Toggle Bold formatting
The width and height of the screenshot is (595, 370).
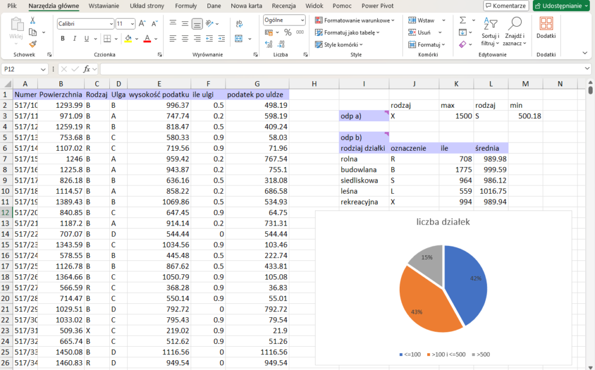tap(63, 39)
